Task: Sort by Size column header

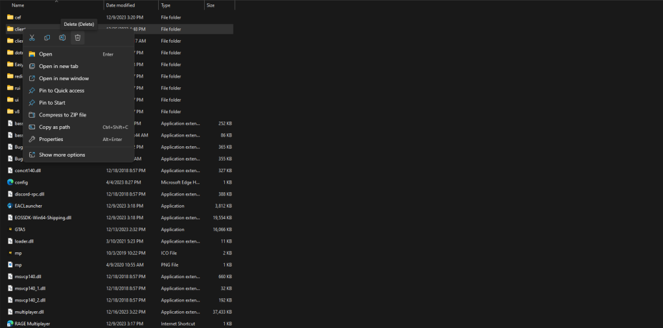Action: (x=211, y=5)
